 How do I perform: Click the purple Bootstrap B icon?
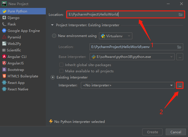[4, 69]
